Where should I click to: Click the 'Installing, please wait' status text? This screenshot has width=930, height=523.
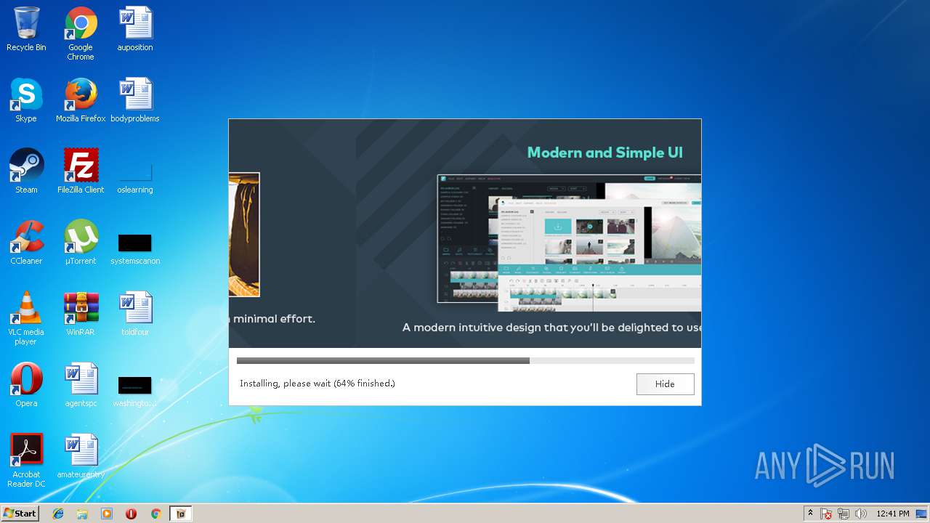point(318,384)
